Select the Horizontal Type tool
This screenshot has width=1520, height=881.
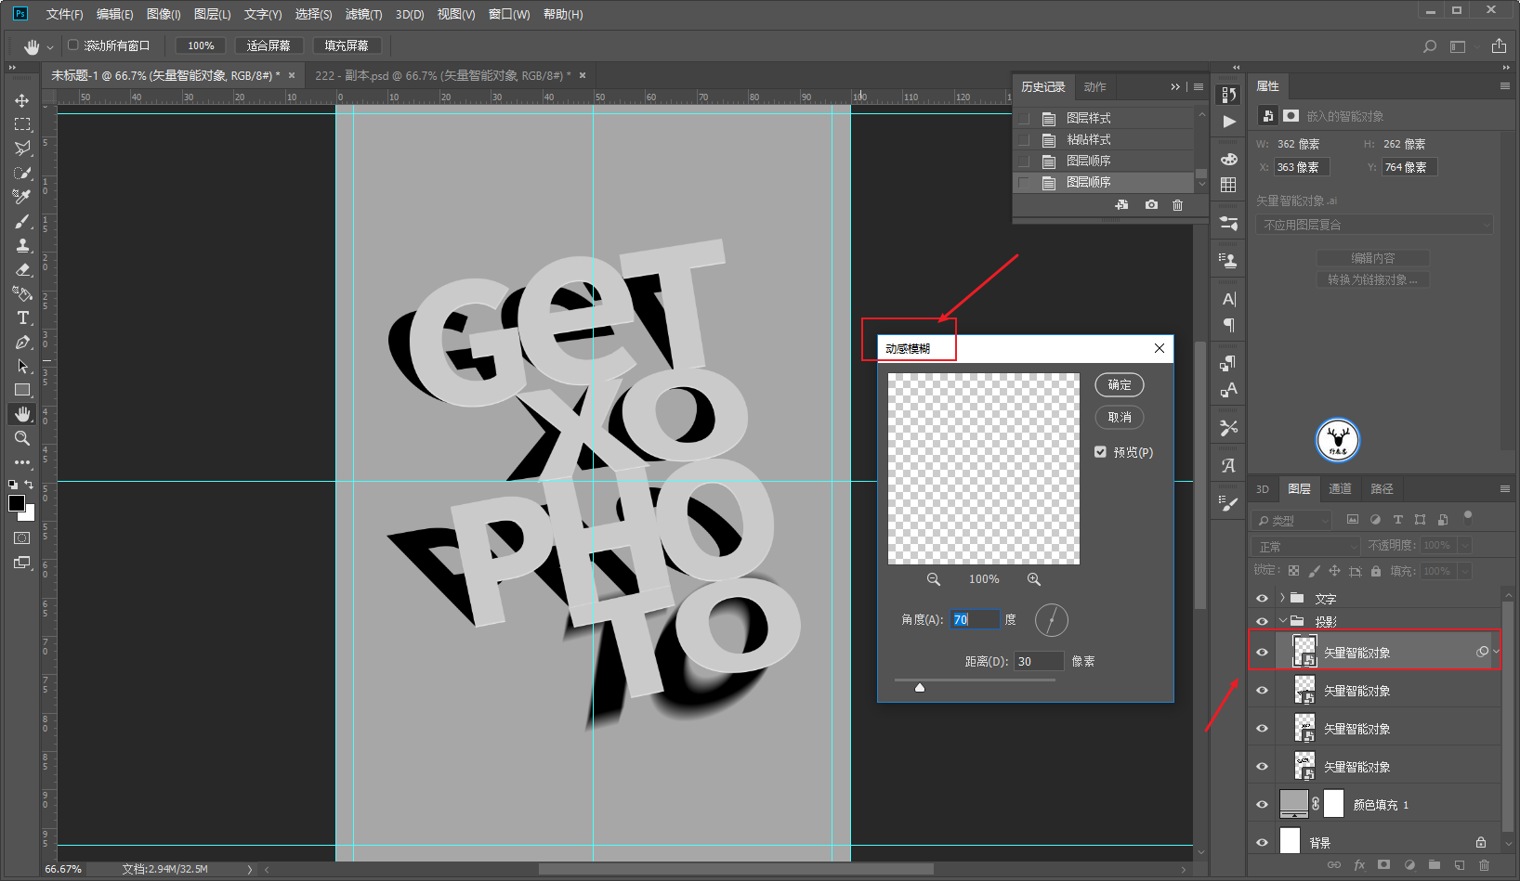point(22,317)
